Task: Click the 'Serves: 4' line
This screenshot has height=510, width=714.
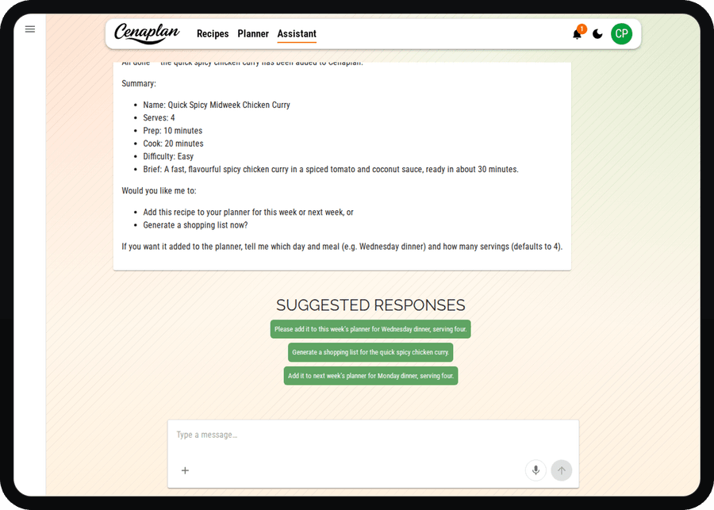Action: [x=159, y=117]
